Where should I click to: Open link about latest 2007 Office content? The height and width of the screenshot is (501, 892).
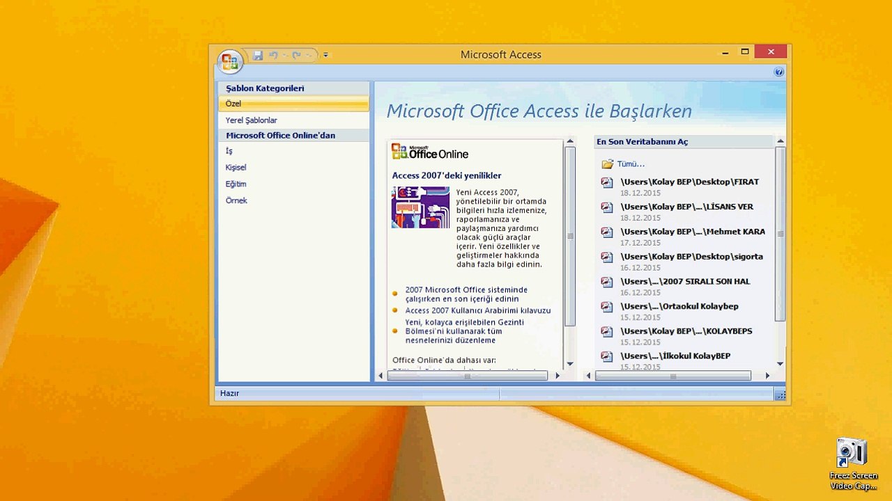(x=466, y=294)
